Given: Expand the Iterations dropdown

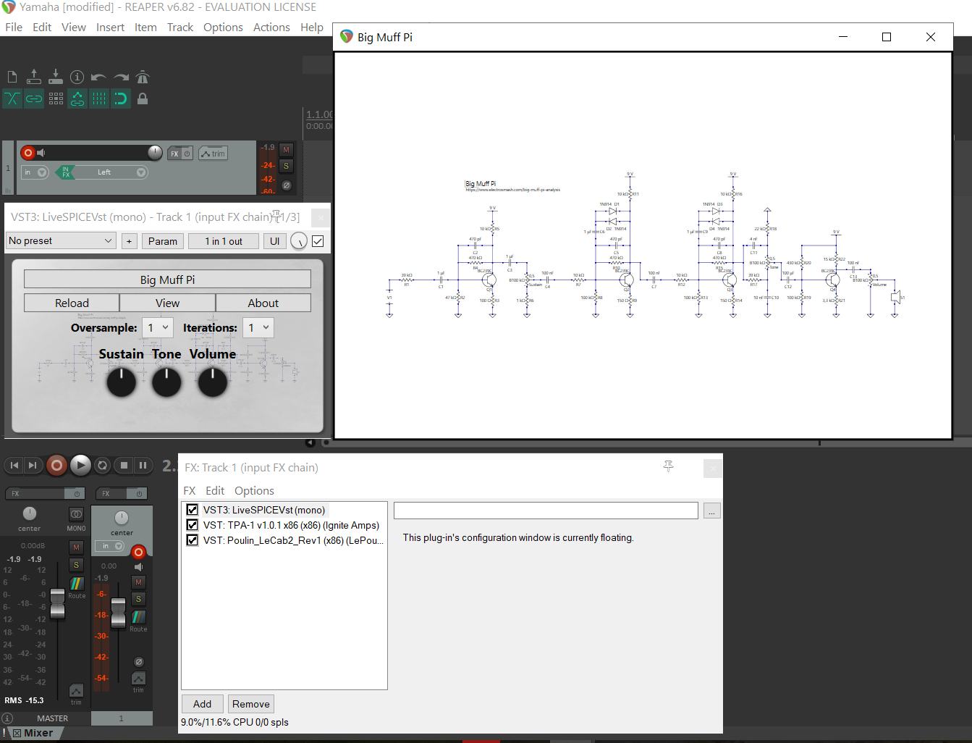Looking at the screenshot, I should [x=258, y=328].
